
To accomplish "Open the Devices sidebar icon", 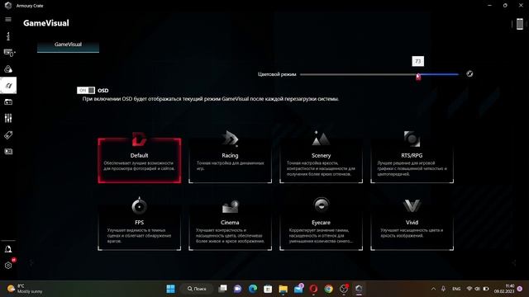I will [x=8, y=53].
